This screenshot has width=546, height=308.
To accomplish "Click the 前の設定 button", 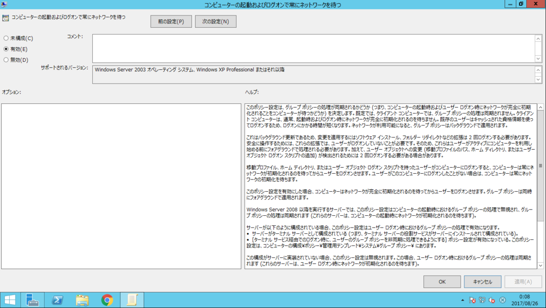I will coord(171,21).
